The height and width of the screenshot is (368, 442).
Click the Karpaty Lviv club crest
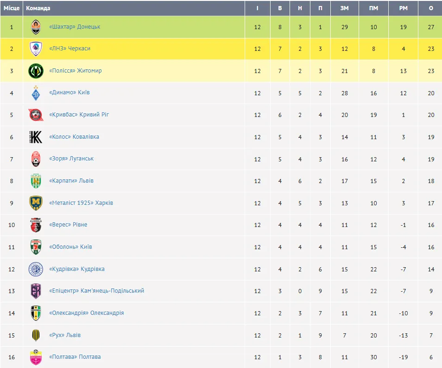pos(36,181)
